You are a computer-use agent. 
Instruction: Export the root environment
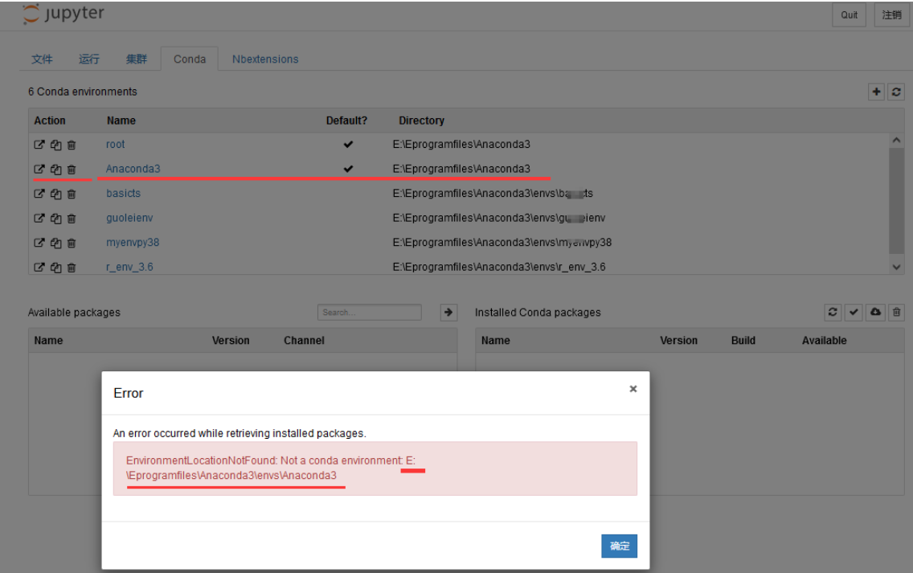pyautogui.click(x=39, y=145)
